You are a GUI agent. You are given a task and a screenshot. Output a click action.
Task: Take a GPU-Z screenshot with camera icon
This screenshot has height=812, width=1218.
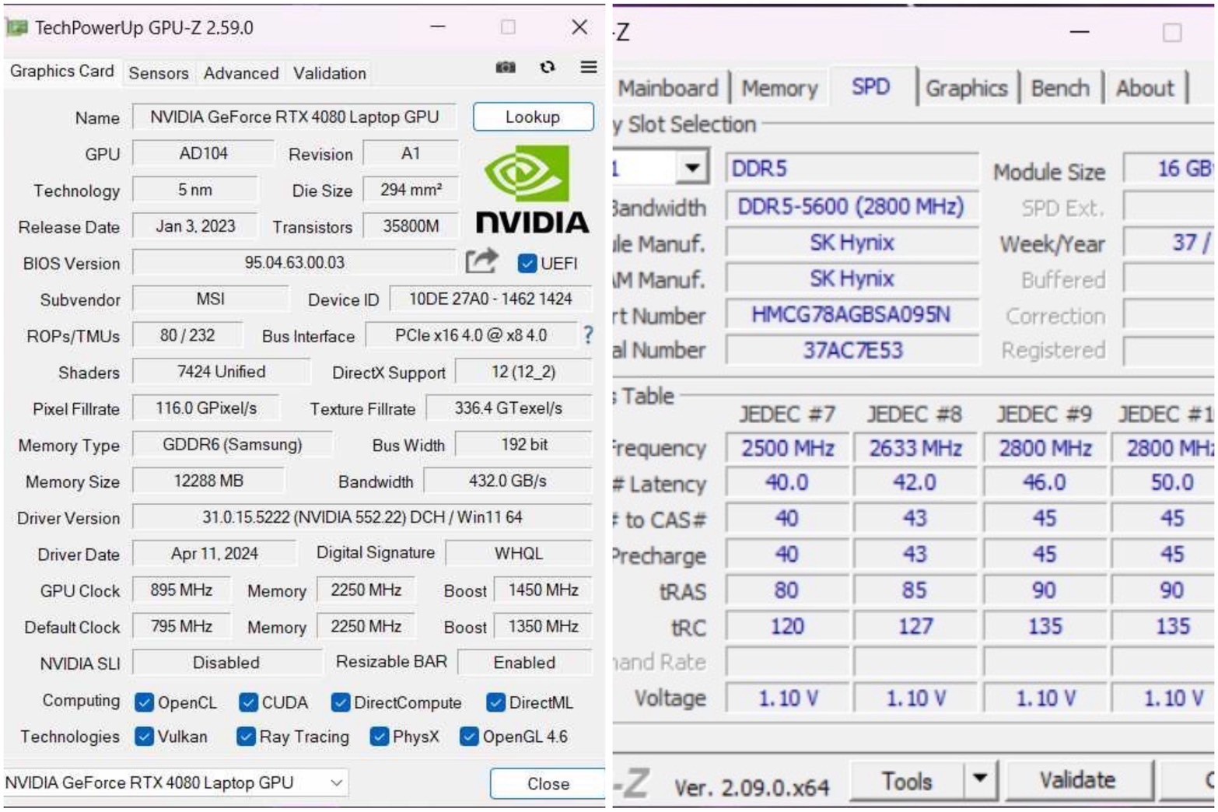[506, 68]
